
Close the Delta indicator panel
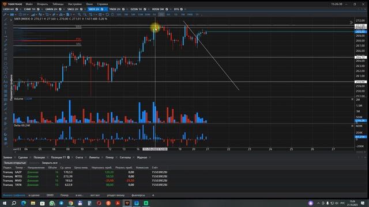click(x=352, y=126)
